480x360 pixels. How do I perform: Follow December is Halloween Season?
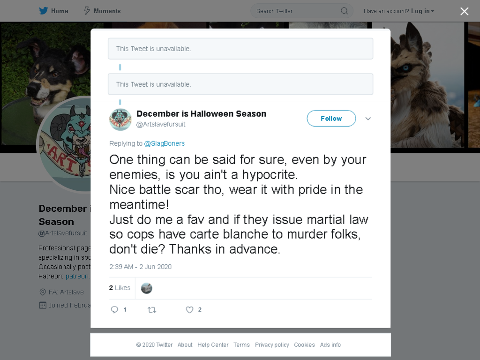331,119
